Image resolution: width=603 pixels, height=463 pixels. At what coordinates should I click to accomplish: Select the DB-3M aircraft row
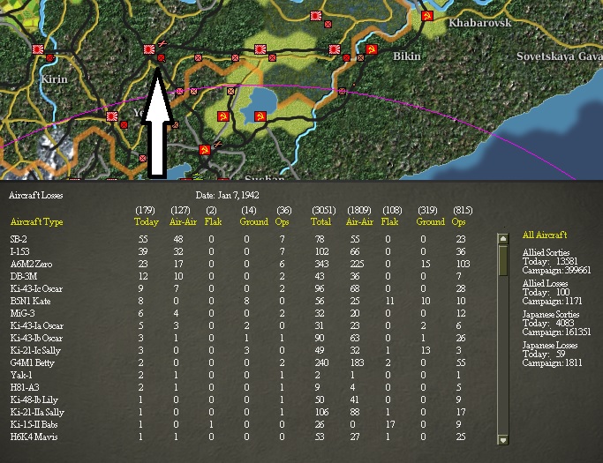click(x=238, y=276)
